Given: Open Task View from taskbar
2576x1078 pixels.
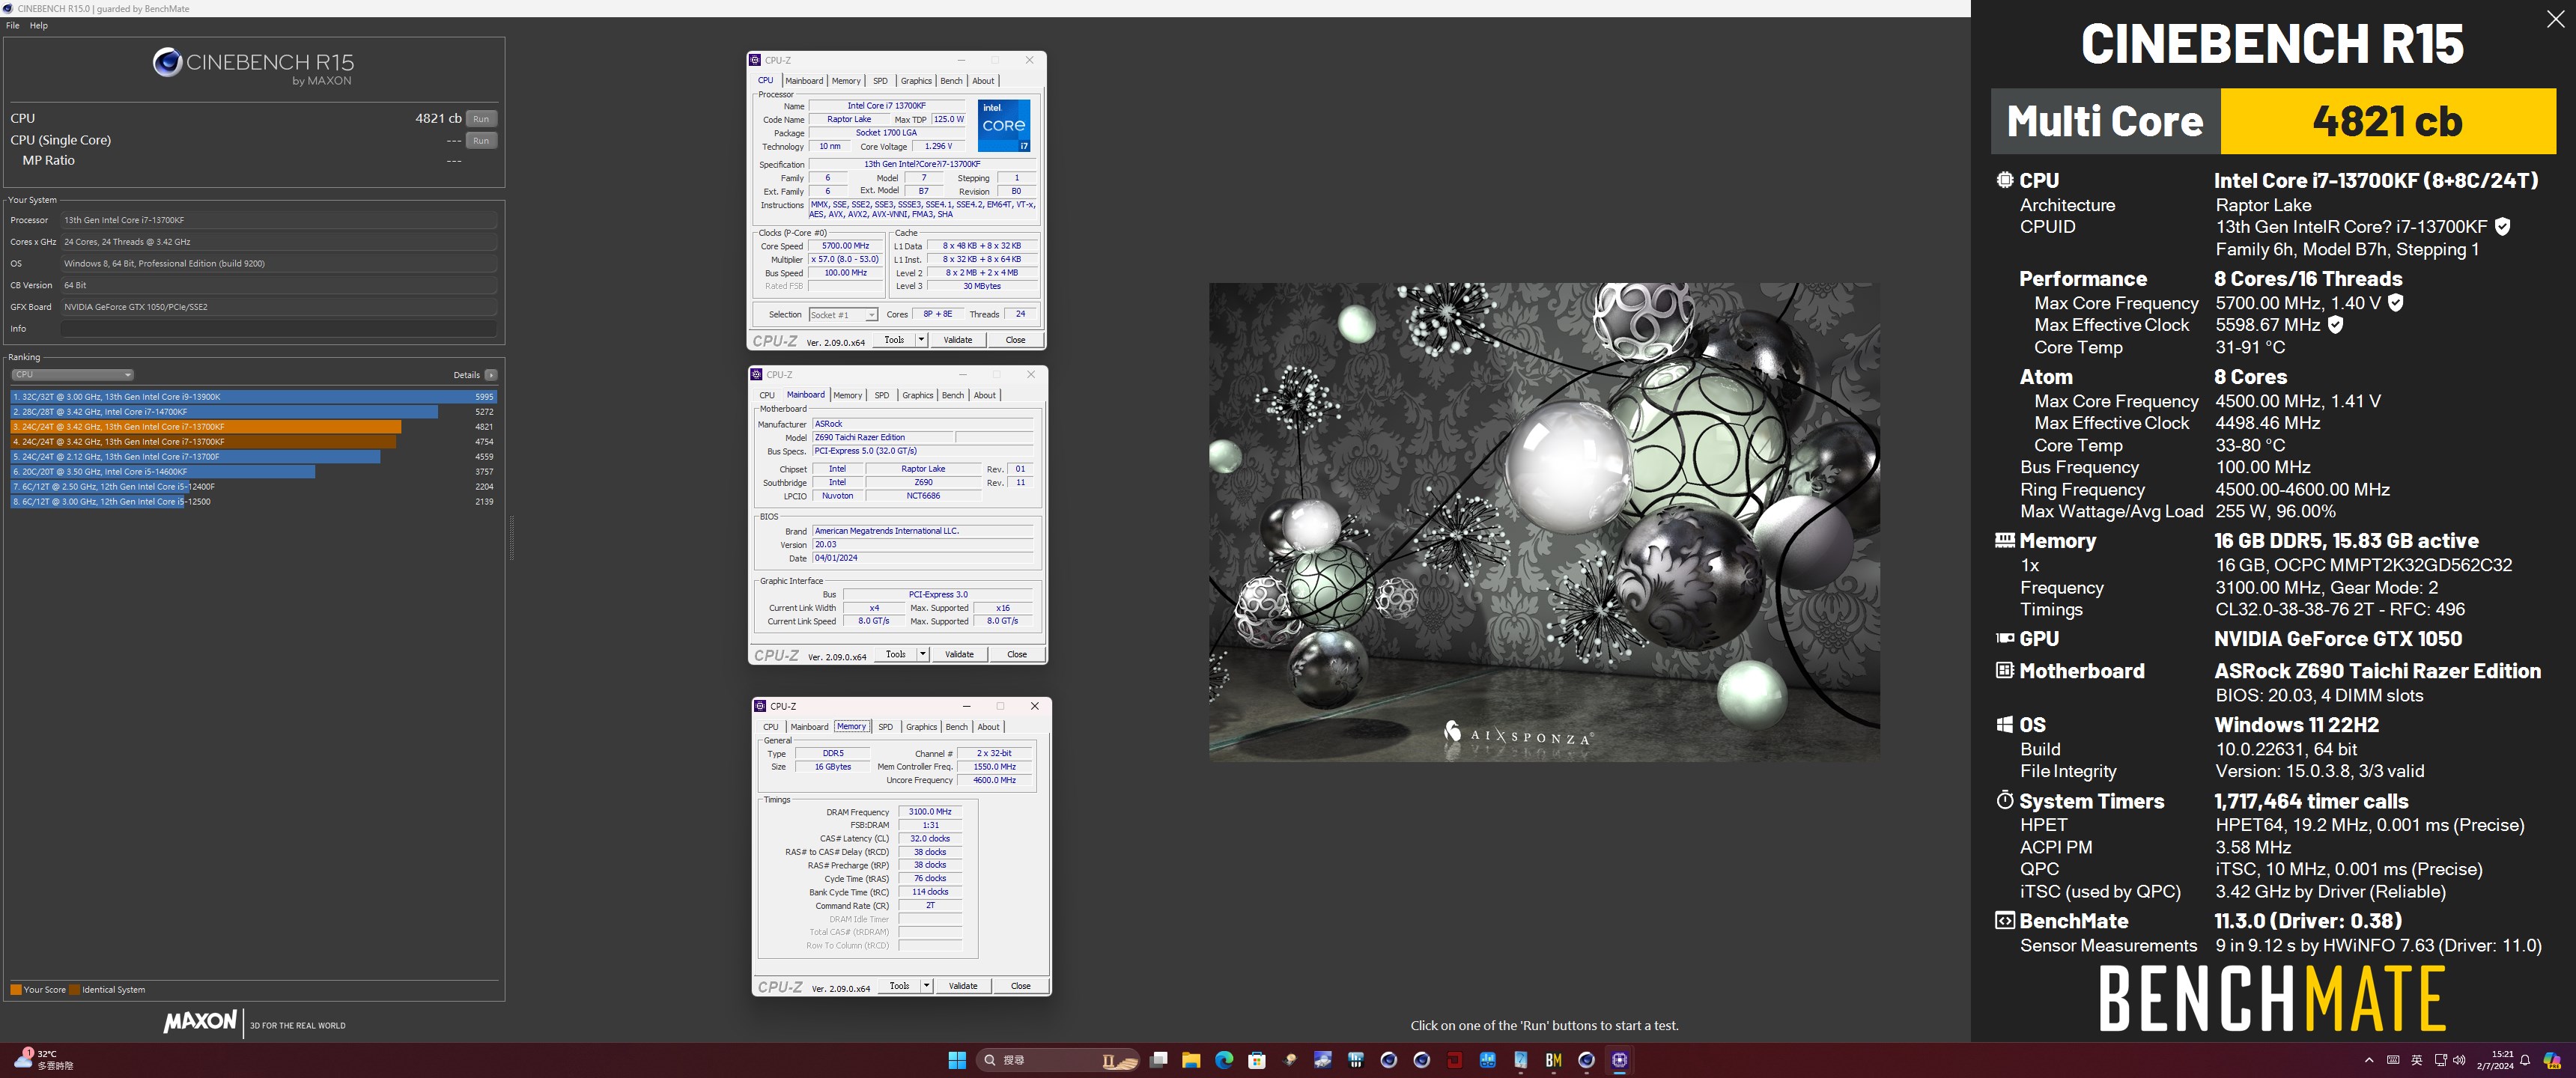Looking at the screenshot, I should 1158,1060.
